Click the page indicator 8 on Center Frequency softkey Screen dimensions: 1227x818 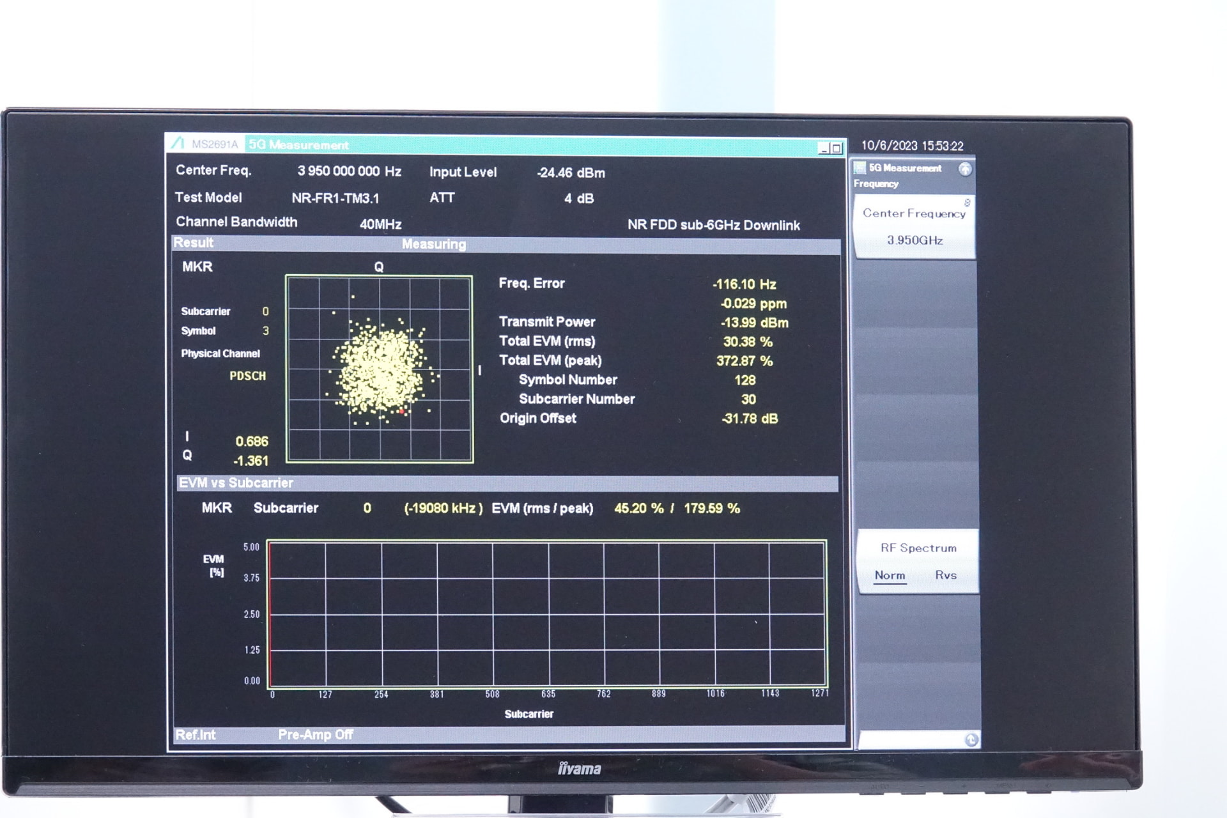pyautogui.click(x=966, y=203)
